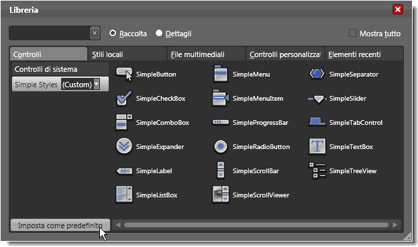This screenshot has height=247, width=418.
Task: Click the SimpleSeparator text label
Action: point(354,75)
